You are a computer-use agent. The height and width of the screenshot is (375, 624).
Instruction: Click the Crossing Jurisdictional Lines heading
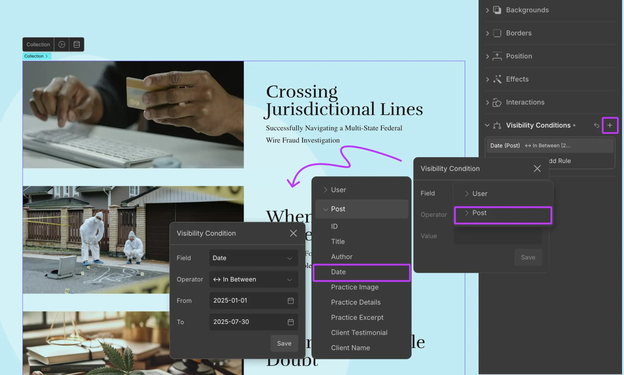344,100
